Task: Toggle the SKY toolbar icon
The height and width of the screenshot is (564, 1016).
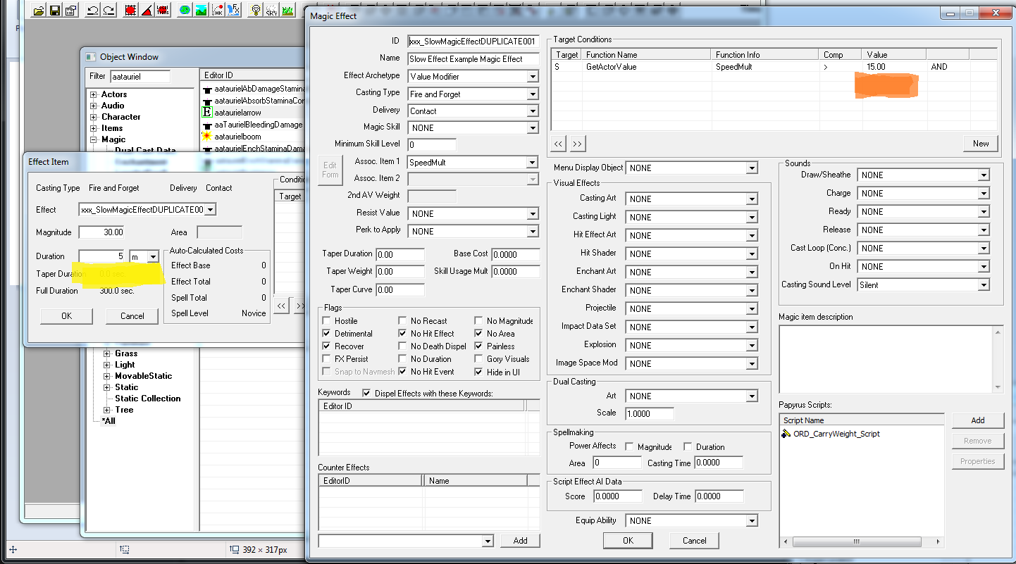Action: coord(271,10)
